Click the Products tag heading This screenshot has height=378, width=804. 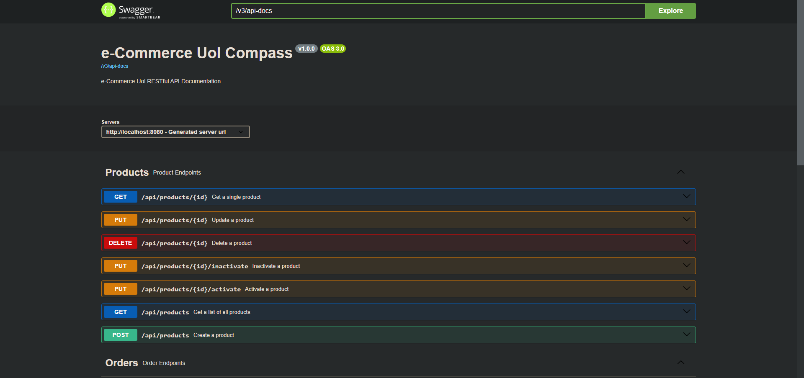point(127,172)
